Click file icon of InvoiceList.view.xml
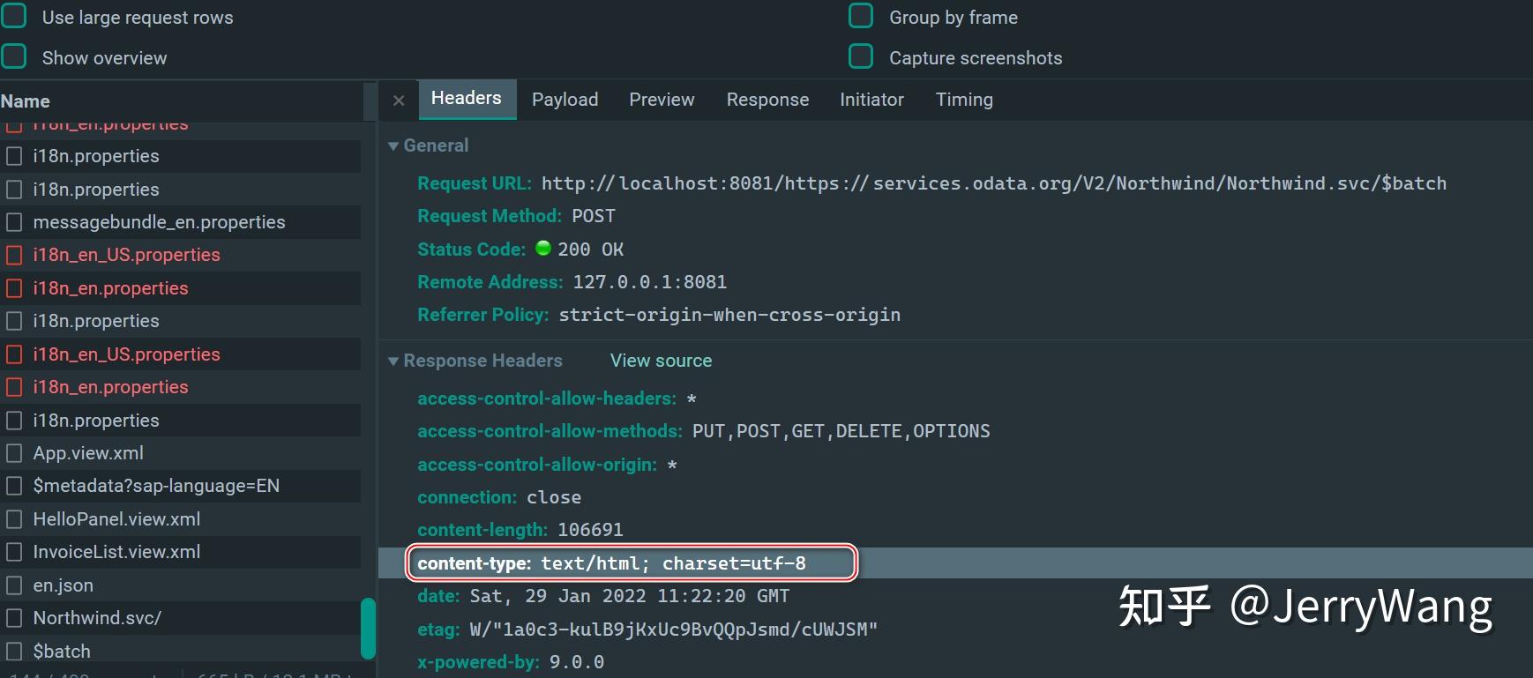The width and height of the screenshot is (1533, 678). click(x=14, y=552)
